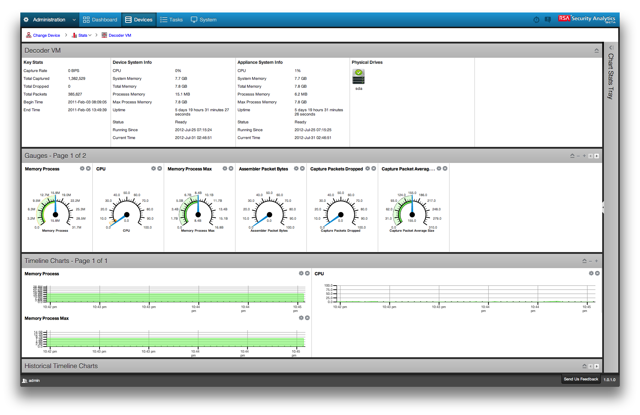This screenshot has width=640, height=415.
Task: Switch to the System tab
Action: (x=203, y=20)
